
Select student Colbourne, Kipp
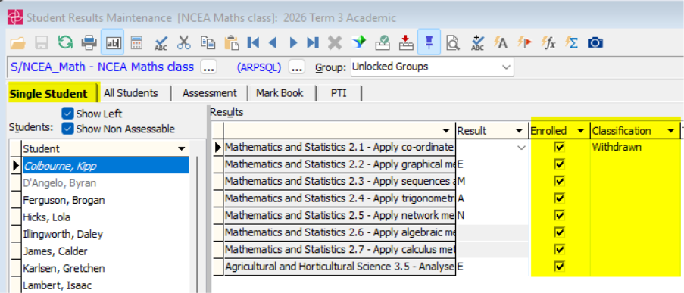coord(105,166)
